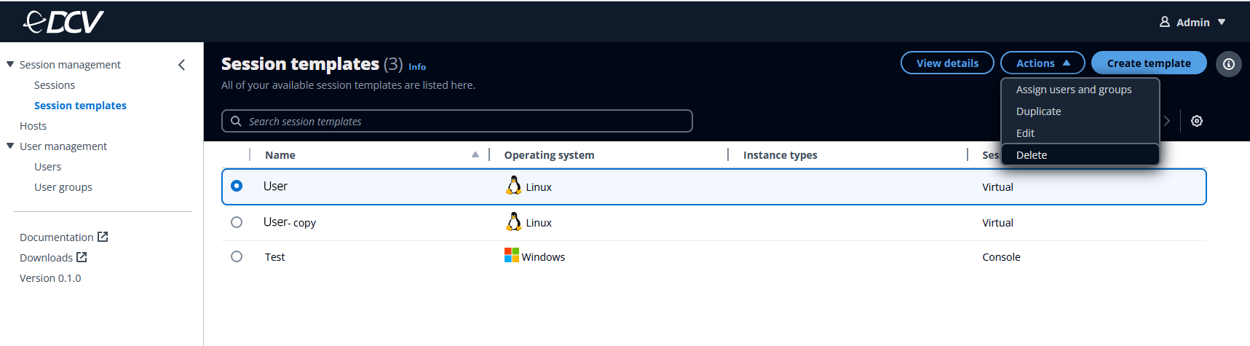The image size is (1250, 346).
Task: Collapse the side navigation panel arrow
Action: click(x=181, y=65)
